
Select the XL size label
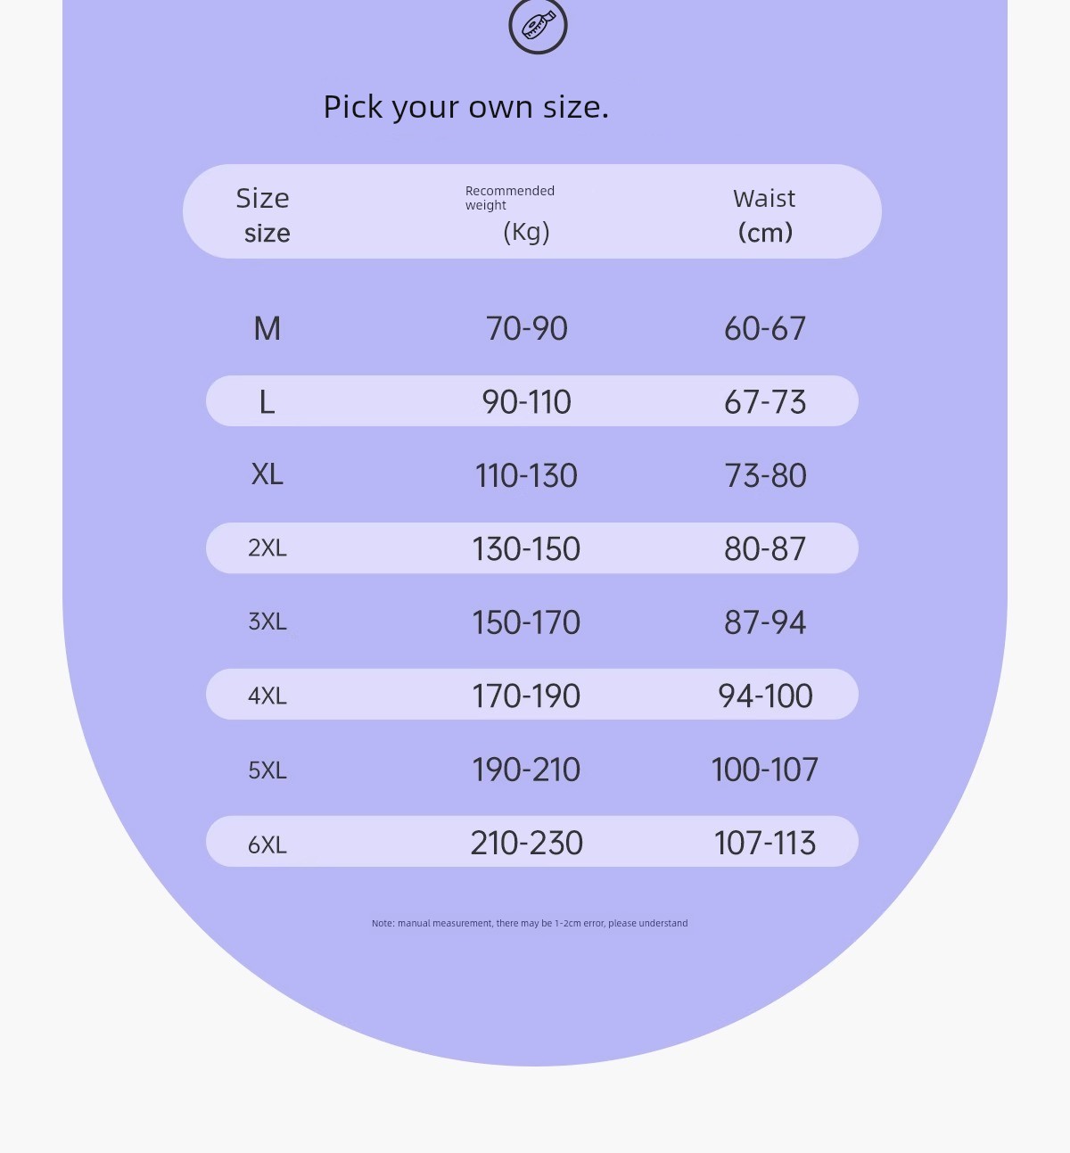tap(267, 474)
